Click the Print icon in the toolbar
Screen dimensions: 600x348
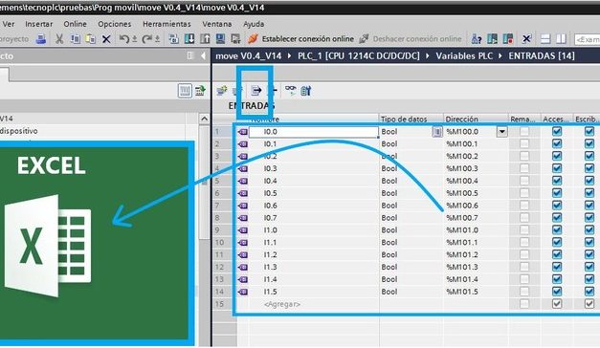pos(41,38)
